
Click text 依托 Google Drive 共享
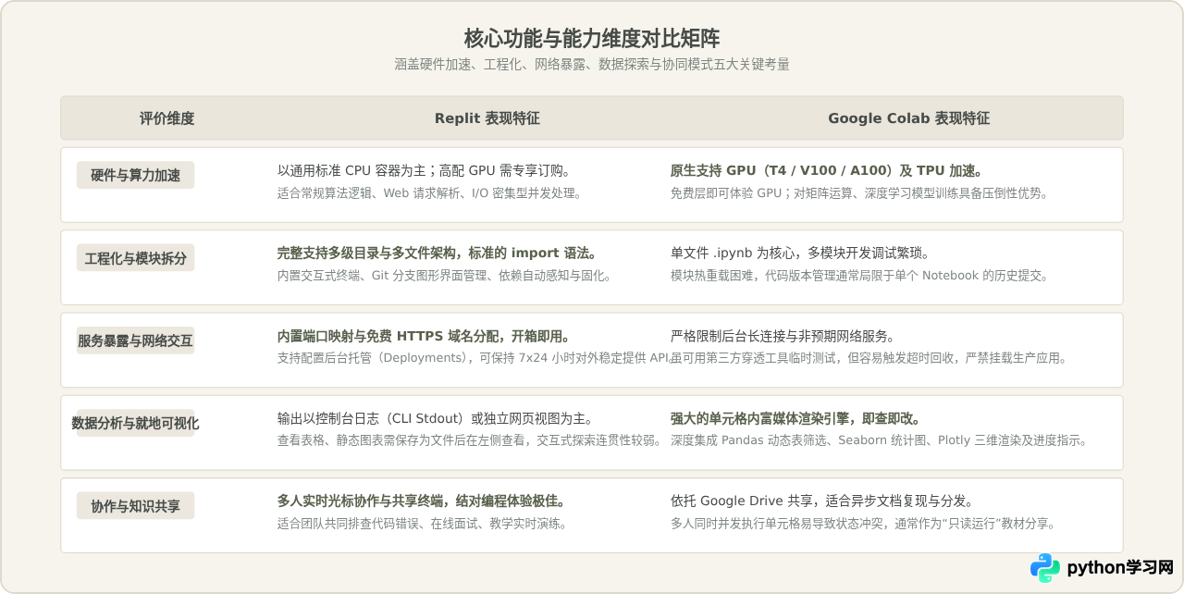coord(738,501)
